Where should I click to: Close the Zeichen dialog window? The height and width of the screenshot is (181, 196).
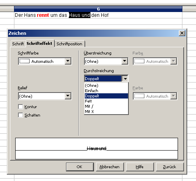[x=182, y=33]
